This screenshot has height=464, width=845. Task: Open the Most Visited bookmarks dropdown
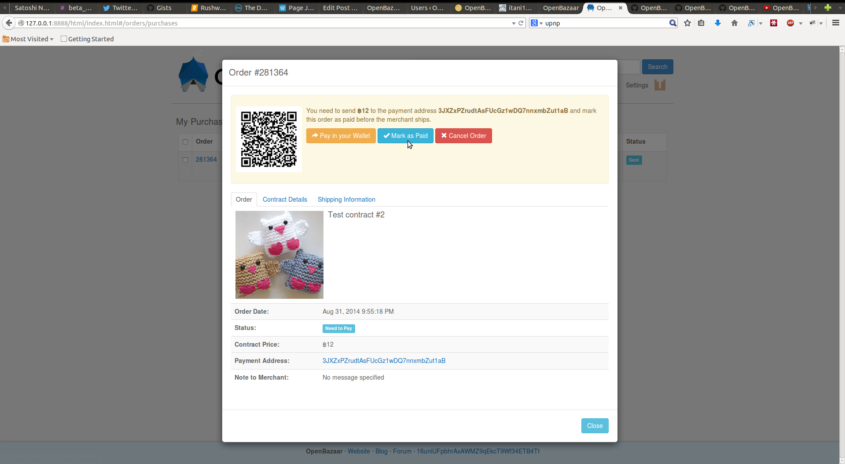(28, 39)
